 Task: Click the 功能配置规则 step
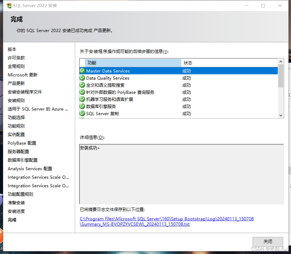[20, 194]
